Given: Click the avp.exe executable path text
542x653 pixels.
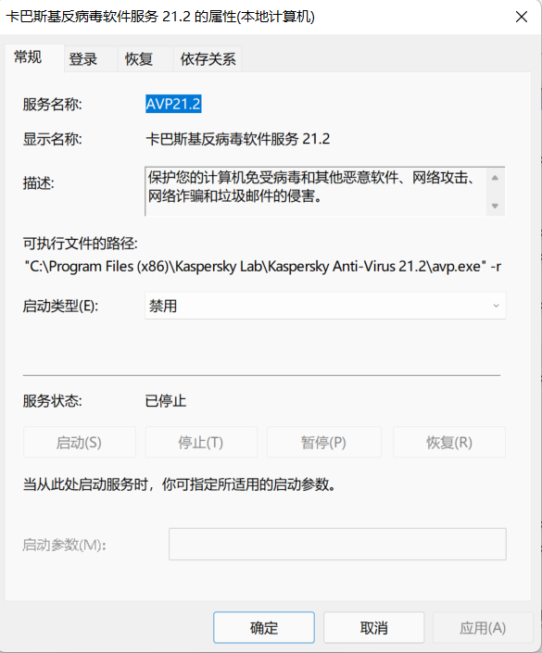Looking at the screenshot, I should (x=263, y=266).
